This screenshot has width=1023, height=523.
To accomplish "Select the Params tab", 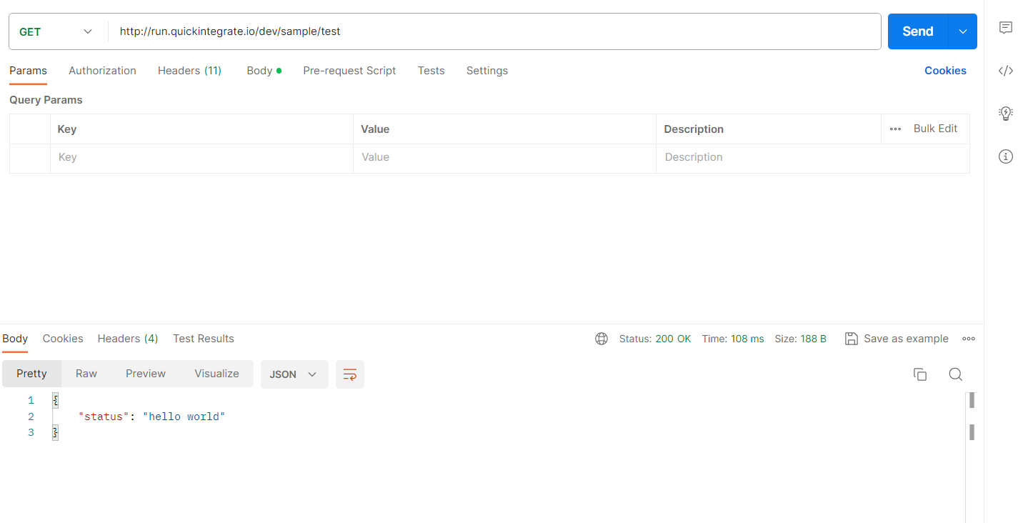I will pyautogui.click(x=28, y=71).
